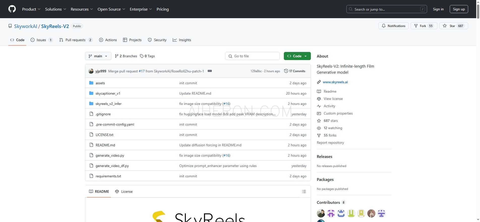This screenshot has width=480, height=222.
Task: Click the first contributor avatar
Action: tap(321, 213)
